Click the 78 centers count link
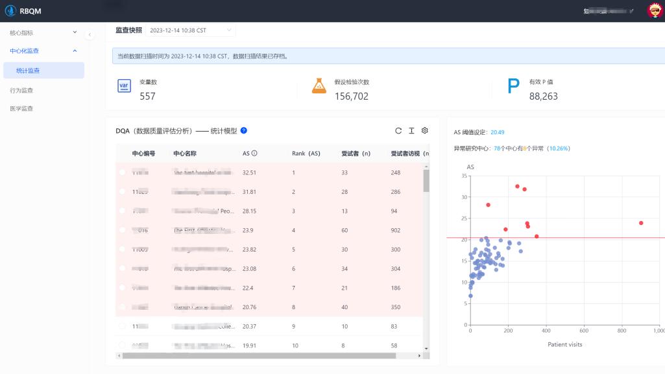 [x=496, y=148]
